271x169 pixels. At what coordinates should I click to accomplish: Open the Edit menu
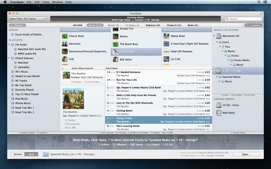tap(37, 2)
